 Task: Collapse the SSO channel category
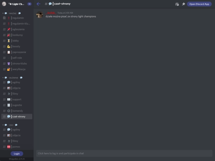click(x=10, y=125)
